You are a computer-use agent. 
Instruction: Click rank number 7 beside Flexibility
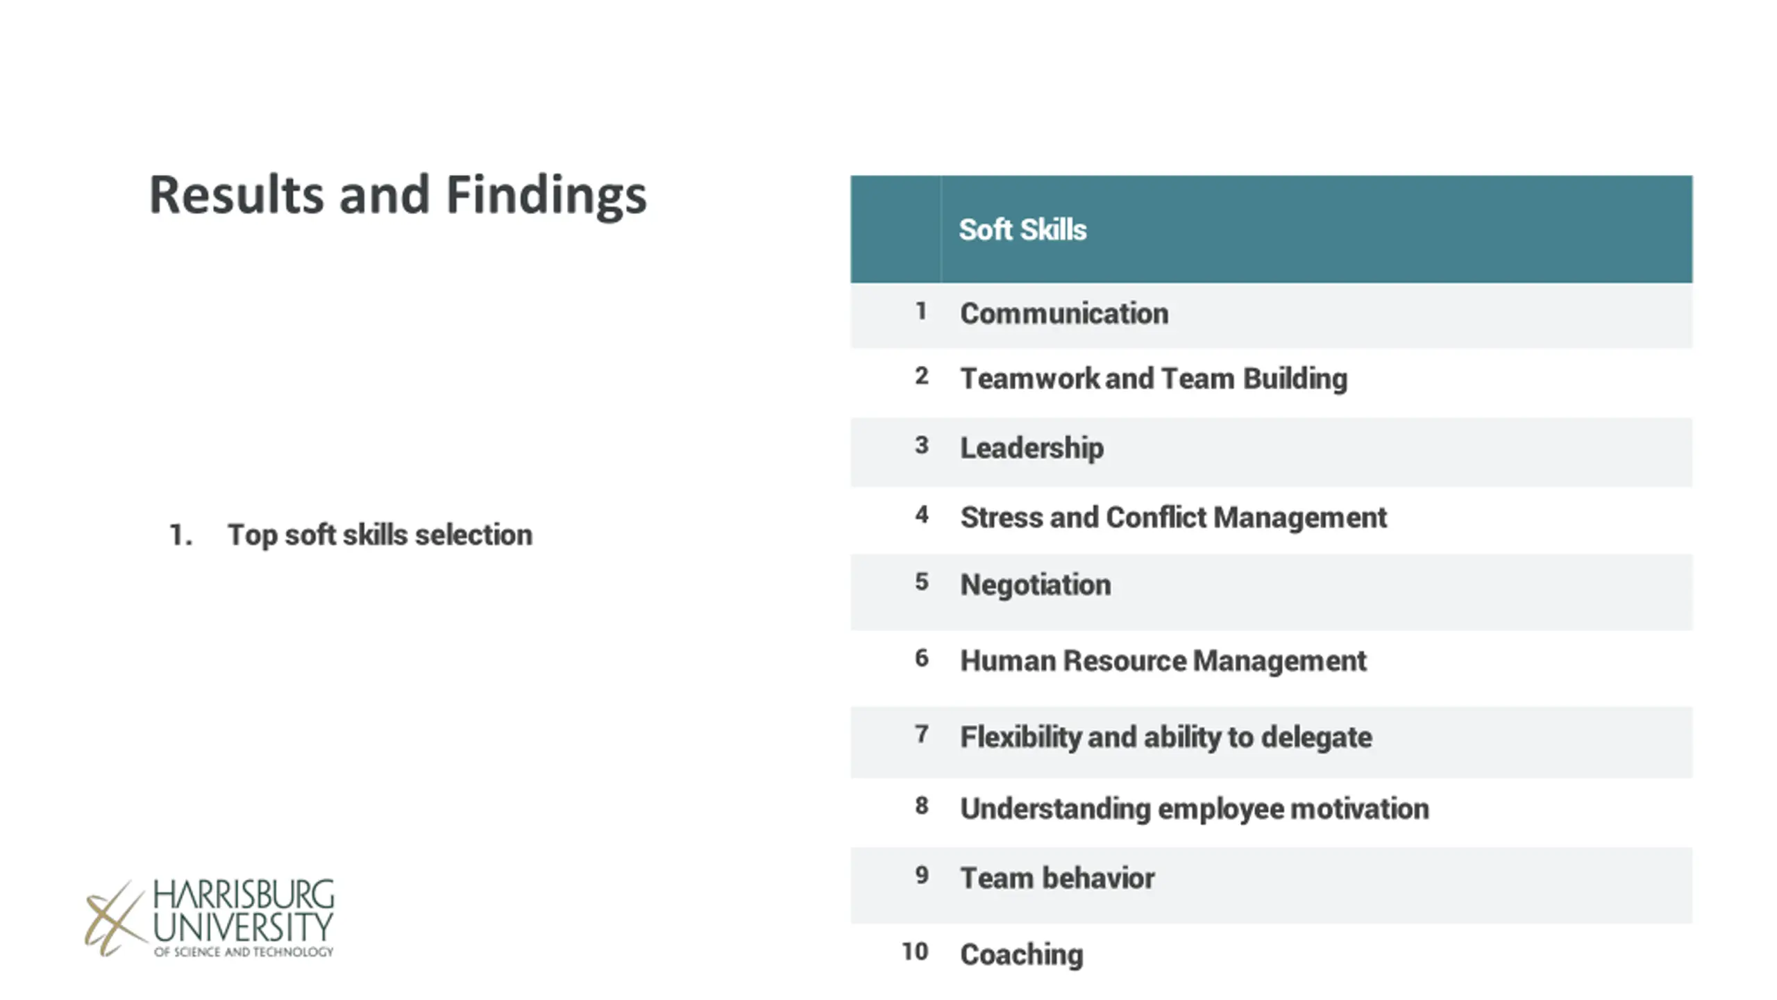point(921,735)
